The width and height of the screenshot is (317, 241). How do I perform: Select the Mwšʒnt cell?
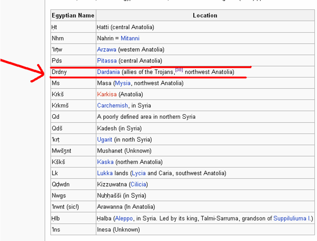[x=73, y=150]
